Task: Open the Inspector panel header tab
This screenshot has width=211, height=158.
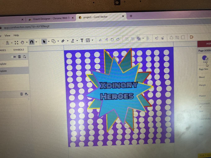Action: point(204,44)
